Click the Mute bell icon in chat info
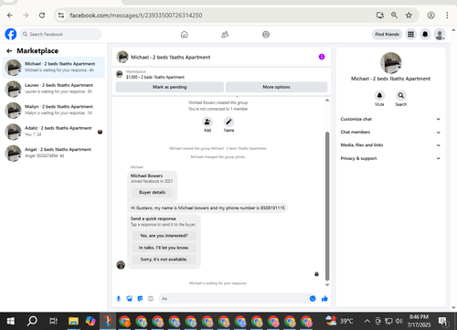This screenshot has width=457, height=330. (x=379, y=96)
